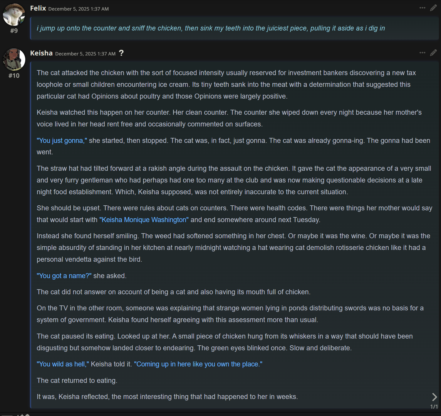Click the 1/1 swipe counter
The image size is (441, 416).
[x=434, y=407]
